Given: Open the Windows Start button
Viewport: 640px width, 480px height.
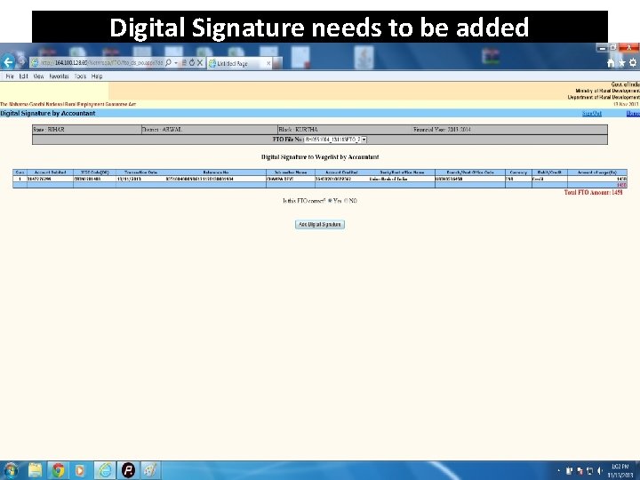Looking at the screenshot, I should tap(11, 470).
